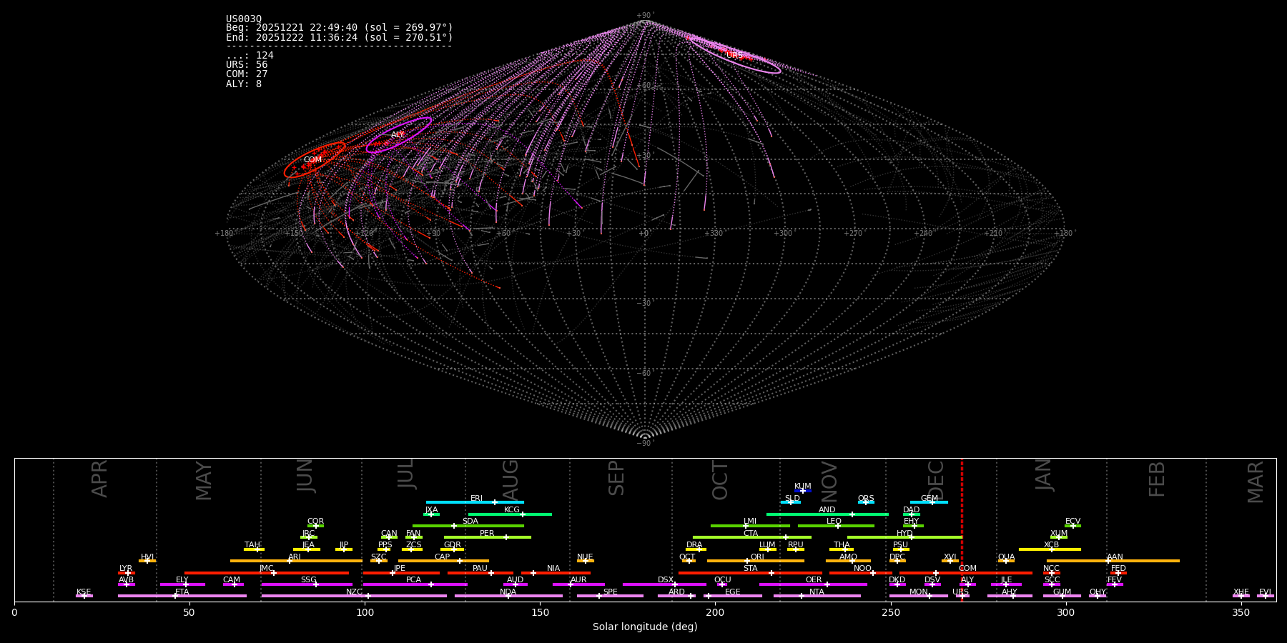Click the ERI shower label in the timeline

tap(476, 499)
